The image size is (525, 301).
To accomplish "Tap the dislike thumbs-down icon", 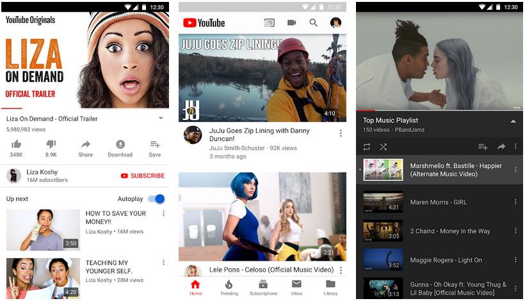I will click(51, 144).
